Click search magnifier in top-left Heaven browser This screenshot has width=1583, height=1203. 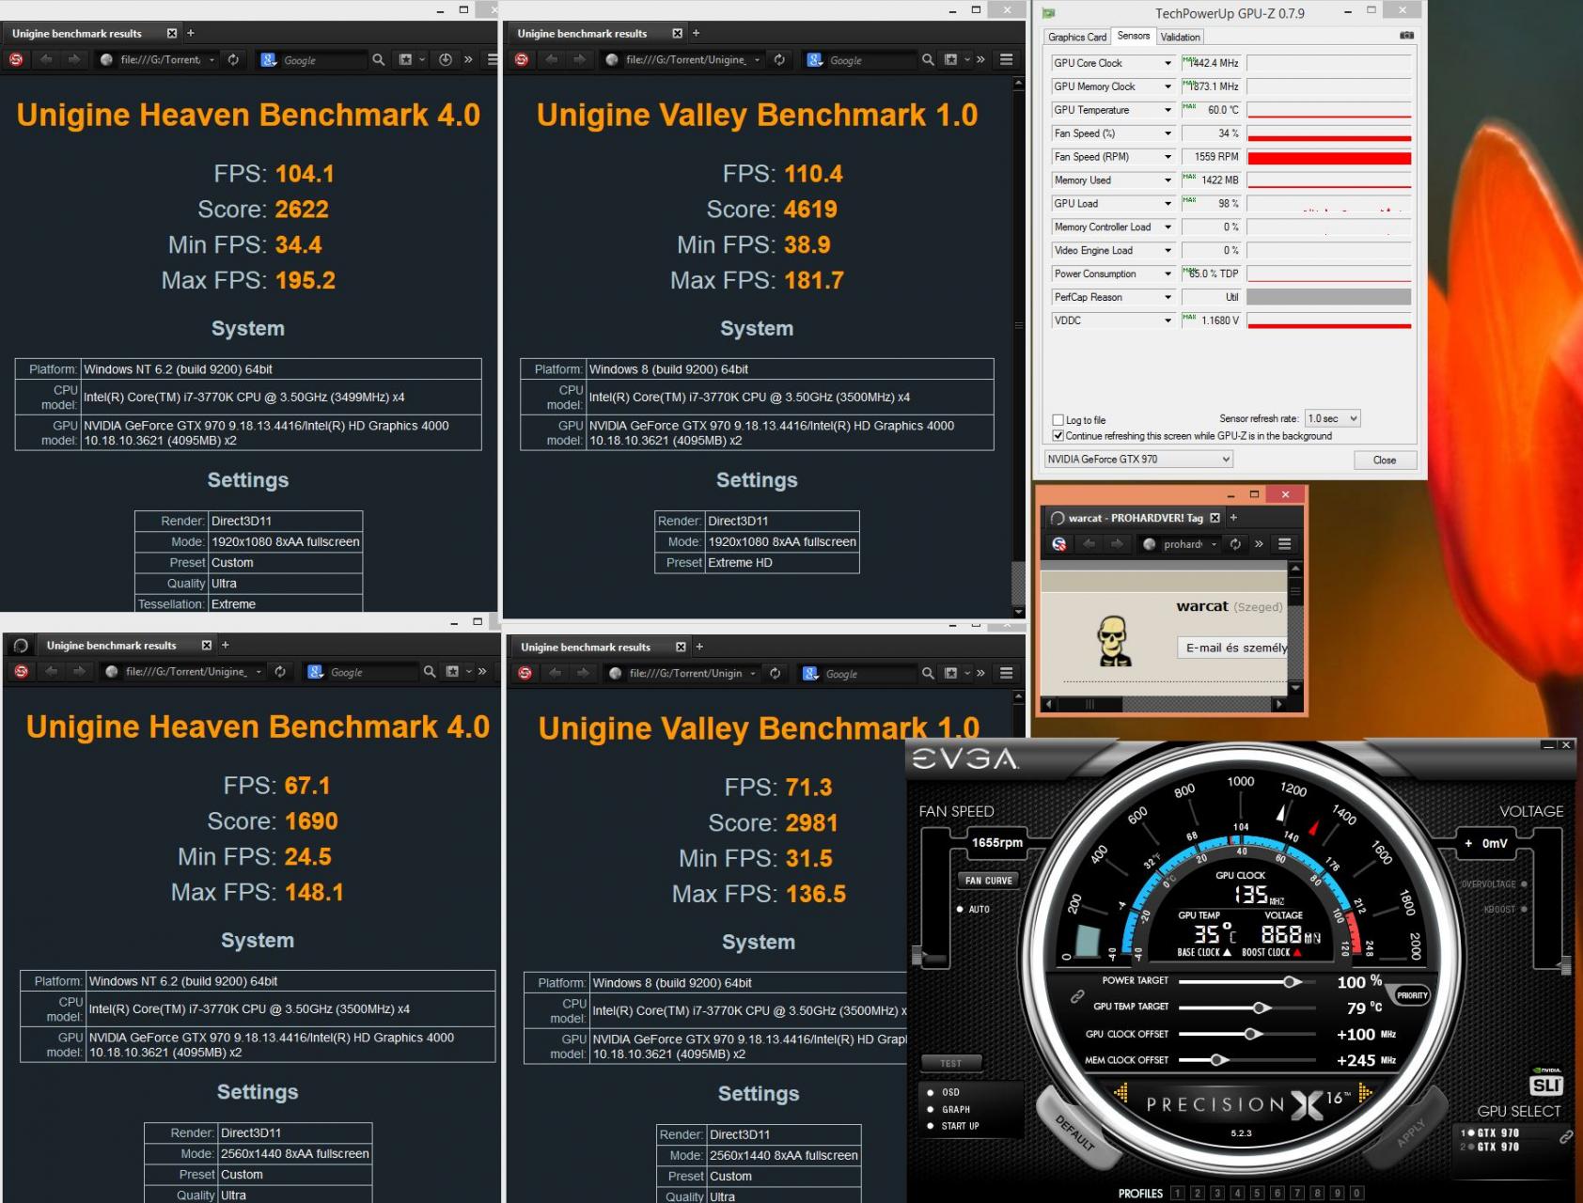click(378, 59)
